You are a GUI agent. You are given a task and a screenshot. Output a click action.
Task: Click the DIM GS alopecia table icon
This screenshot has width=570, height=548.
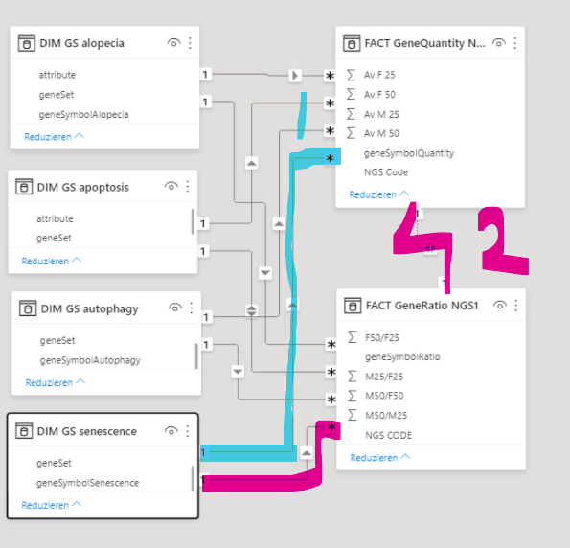click(x=27, y=43)
